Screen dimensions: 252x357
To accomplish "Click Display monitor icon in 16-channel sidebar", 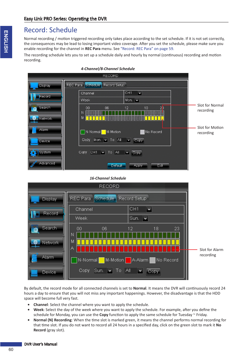I will tap(35, 200).
